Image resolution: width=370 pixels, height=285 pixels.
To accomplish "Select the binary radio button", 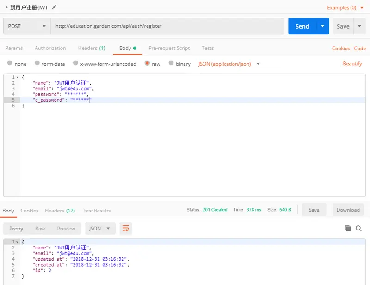I will tap(171, 63).
